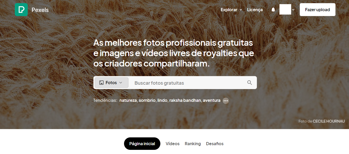Screen dimensions: 349x154
Task: Click the chevron beside Explorar
Action: point(241,10)
